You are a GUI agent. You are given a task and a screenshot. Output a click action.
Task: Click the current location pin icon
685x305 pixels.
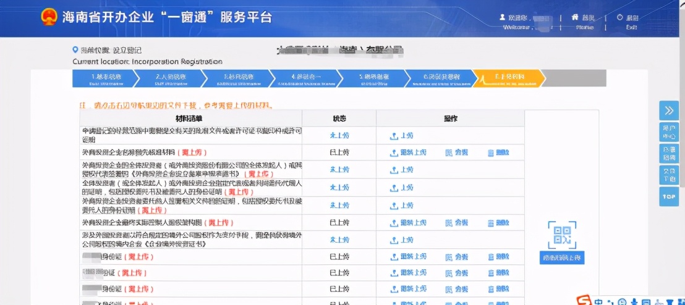point(75,51)
